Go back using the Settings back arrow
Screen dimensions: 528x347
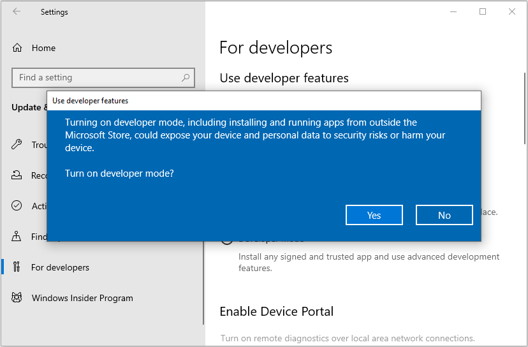[x=17, y=11]
